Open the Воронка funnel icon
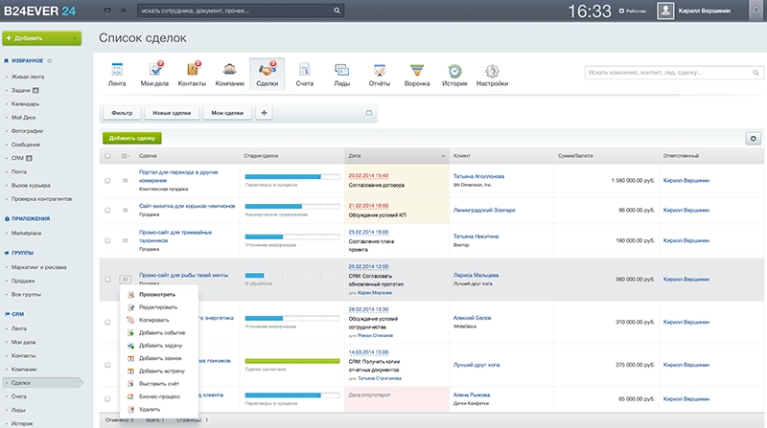This screenshot has height=428, width=767. (x=416, y=74)
